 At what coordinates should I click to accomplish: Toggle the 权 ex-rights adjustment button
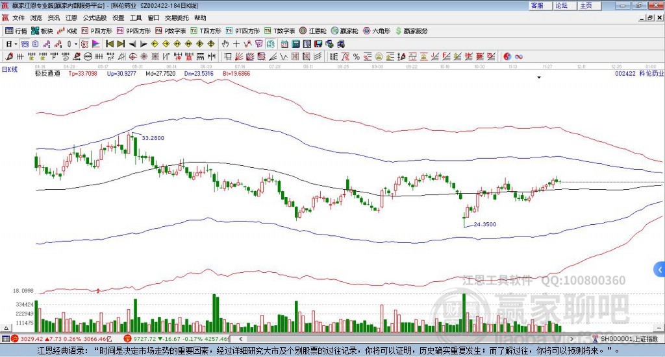coord(84,44)
